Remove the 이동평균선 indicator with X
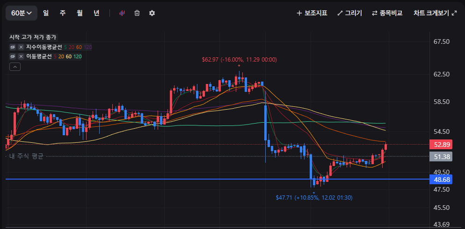Image resolution: width=465 pixels, height=229 pixels. point(21,56)
